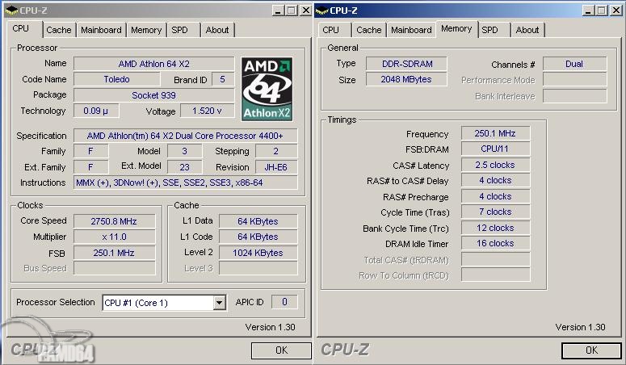The image size is (626, 365).
Task: Click the RAS# Precharge value '4 clocks'
Action: (495, 196)
